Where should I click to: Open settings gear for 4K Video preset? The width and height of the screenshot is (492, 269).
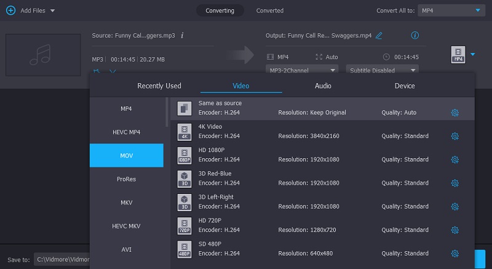tap(455, 136)
